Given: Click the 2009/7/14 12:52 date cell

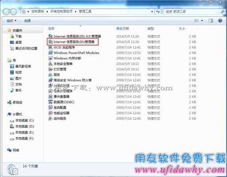Looking at the screenshot, I should pyautogui.click(x=128, y=53).
